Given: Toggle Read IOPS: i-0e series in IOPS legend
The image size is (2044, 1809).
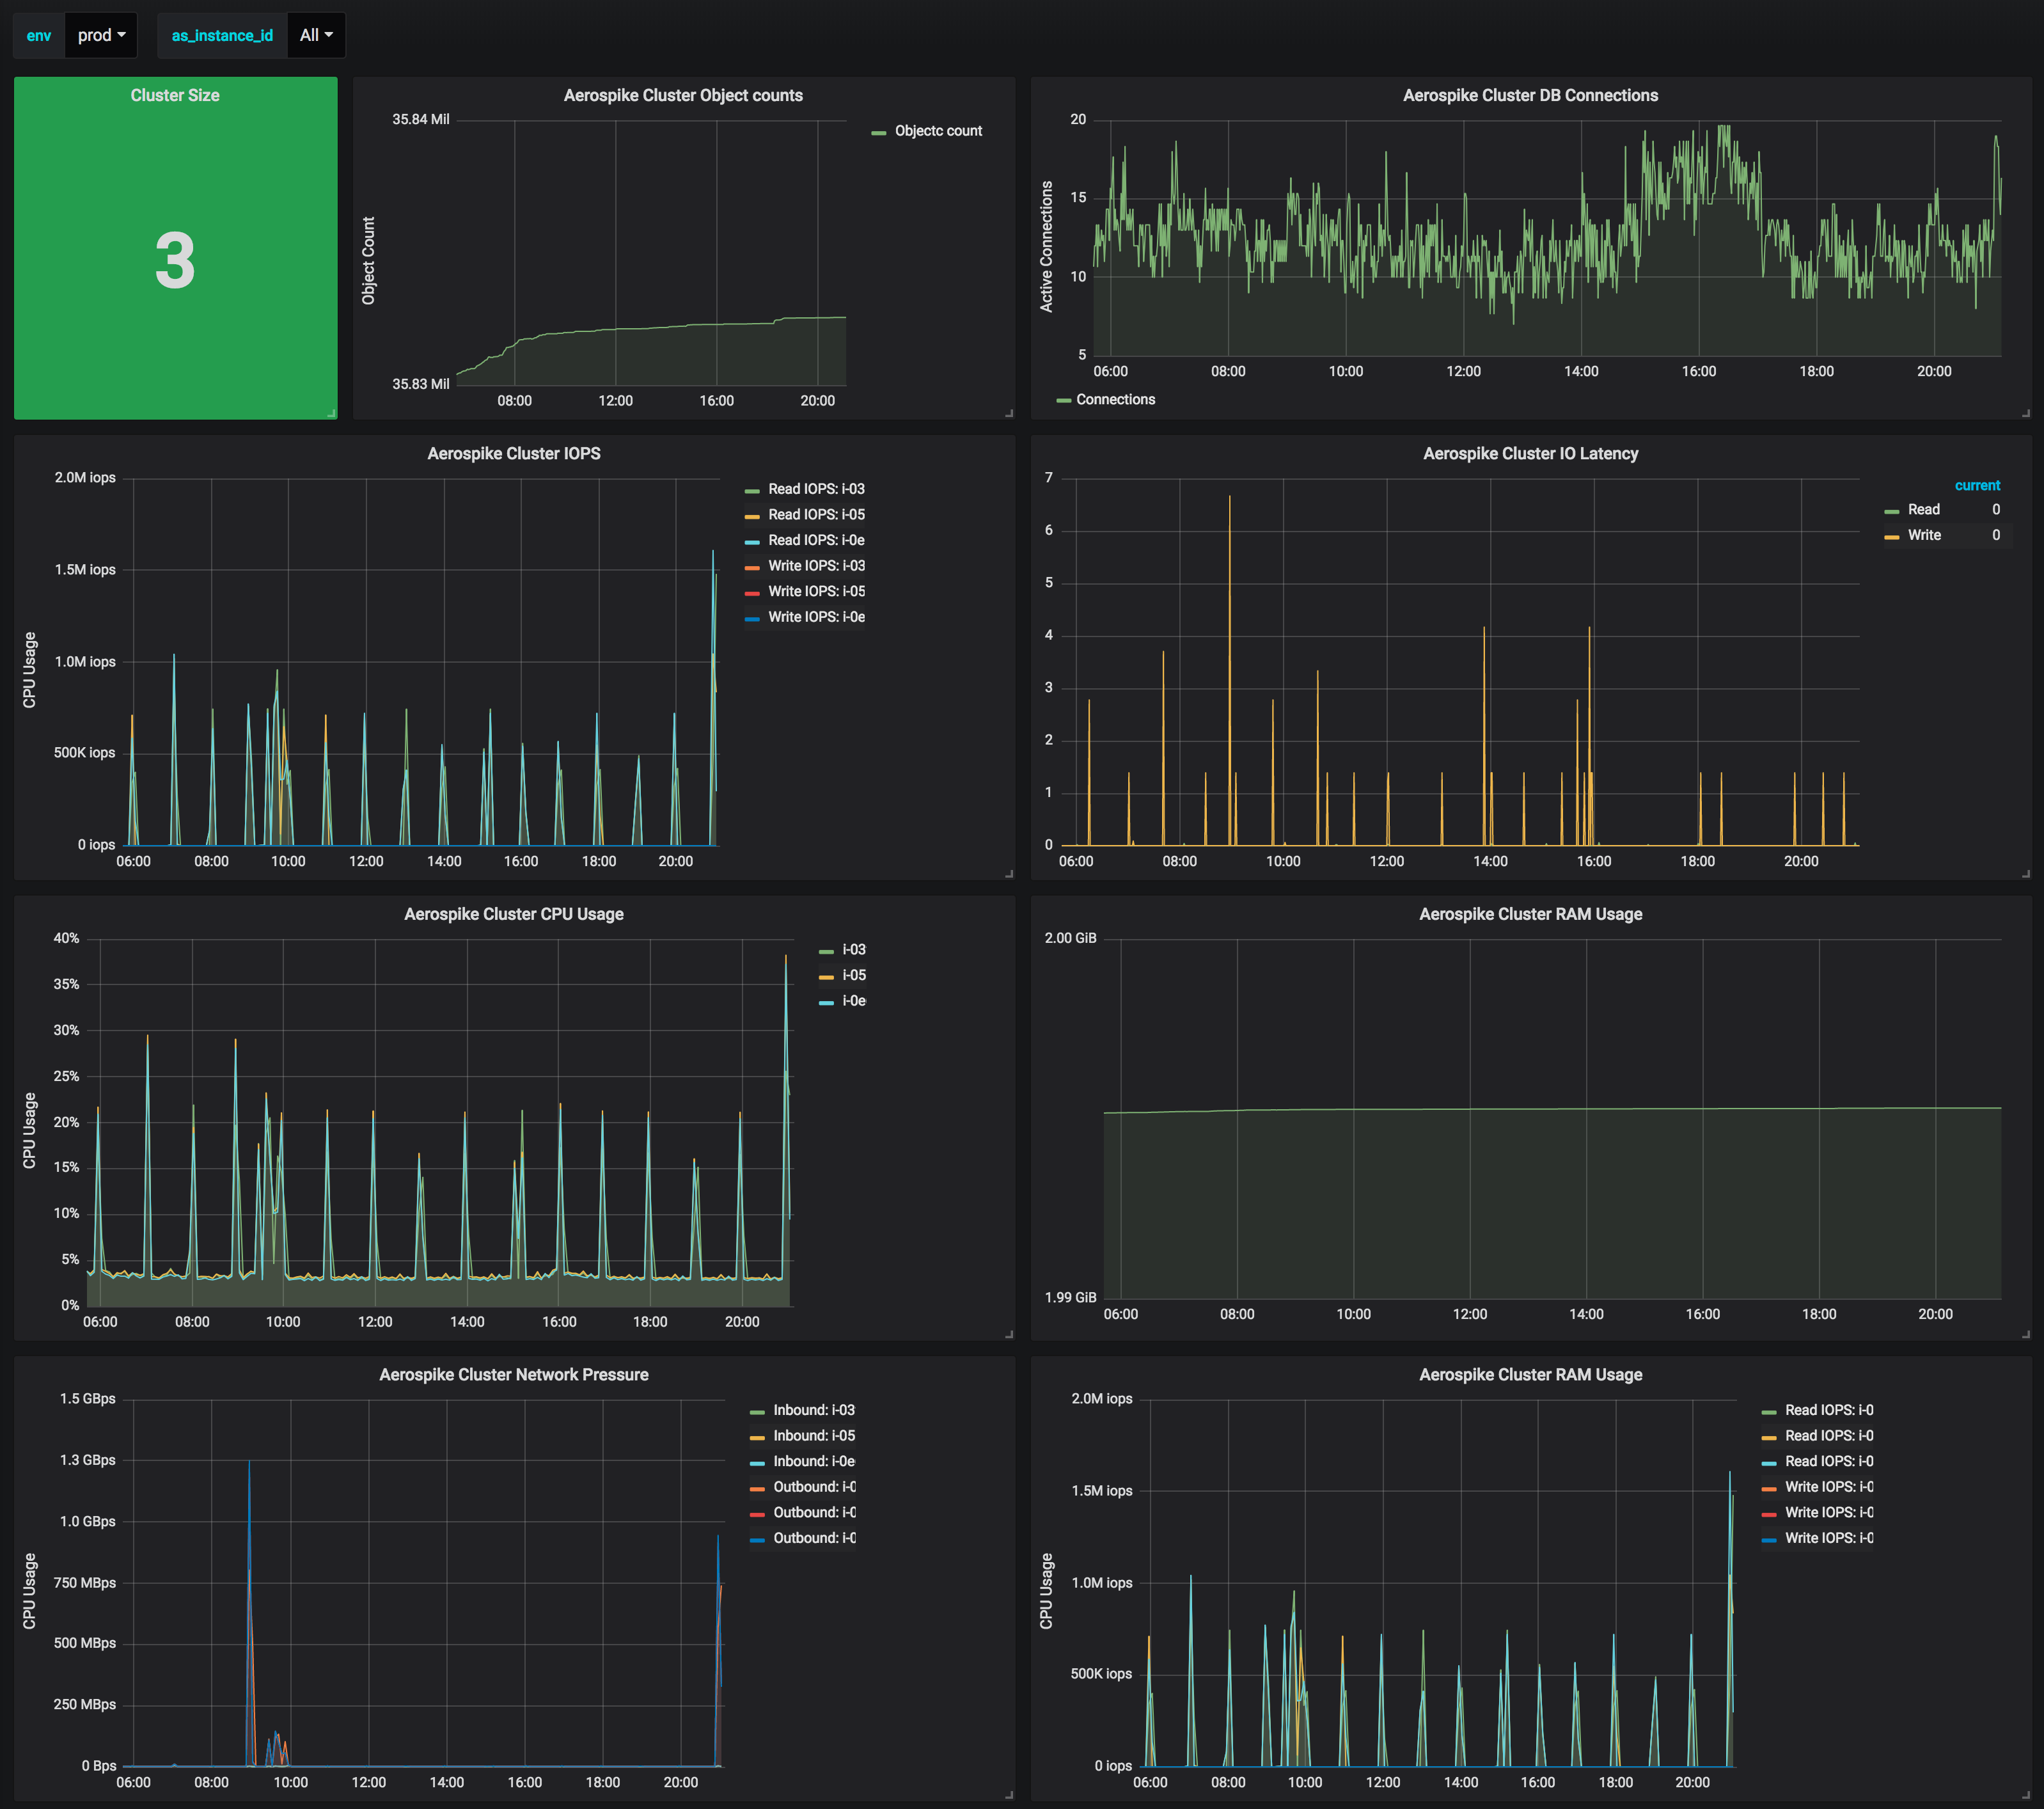Looking at the screenshot, I should pyautogui.click(x=816, y=541).
